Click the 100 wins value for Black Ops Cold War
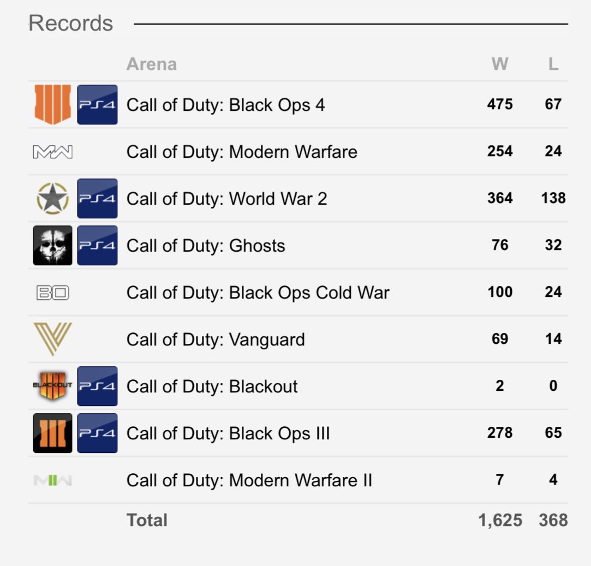 (500, 292)
